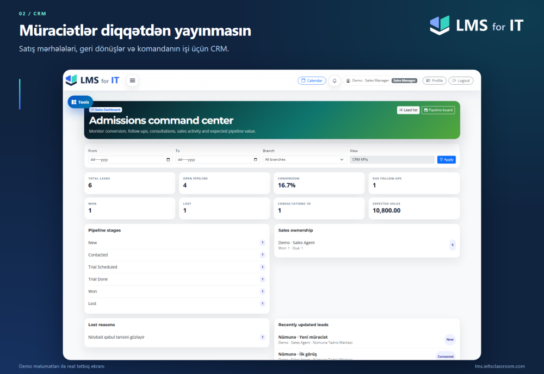Click the Total Leads KPI card
Screen dimensions: 544x374
[130, 183]
